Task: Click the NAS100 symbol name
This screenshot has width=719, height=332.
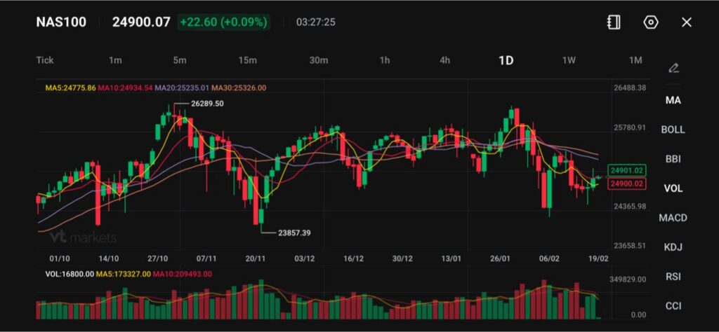Action: point(61,22)
